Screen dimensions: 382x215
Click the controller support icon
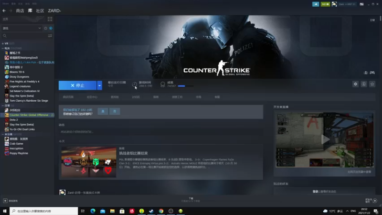pyautogui.click(x=372, y=73)
